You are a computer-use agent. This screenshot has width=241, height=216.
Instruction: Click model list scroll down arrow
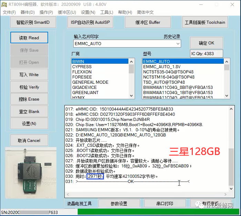click(227, 95)
